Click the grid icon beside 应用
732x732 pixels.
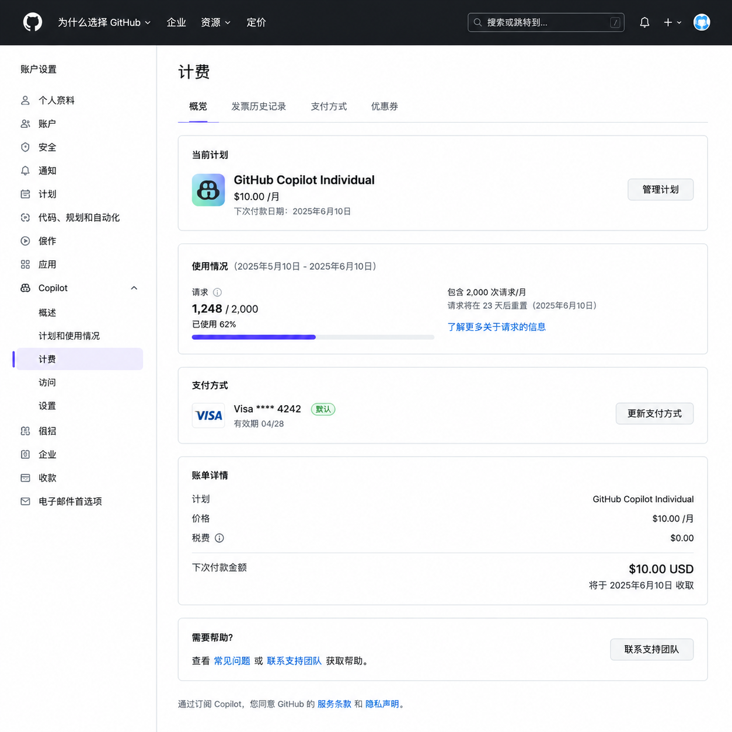25,264
